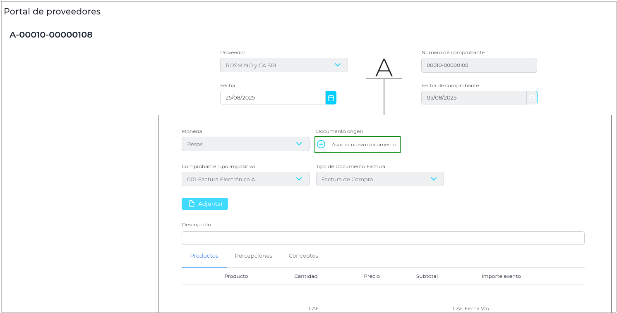
Task: Click the Número de comprobante field
Action: (479, 65)
